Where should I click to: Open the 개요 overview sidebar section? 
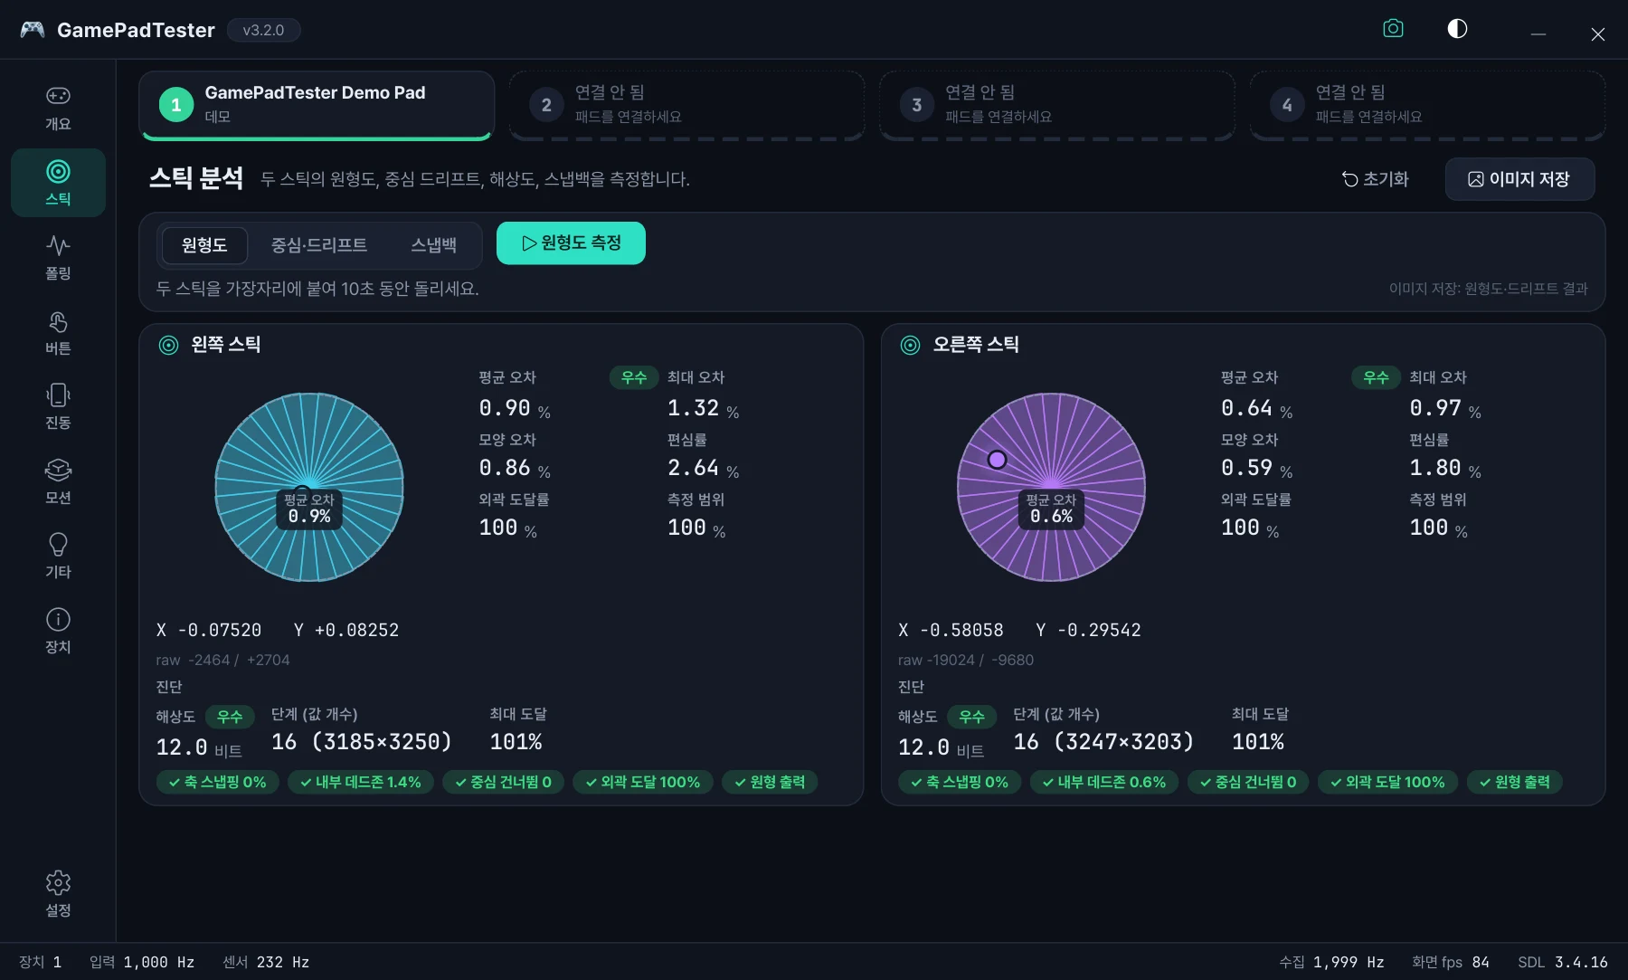pyautogui.click(x=58, y=109)
